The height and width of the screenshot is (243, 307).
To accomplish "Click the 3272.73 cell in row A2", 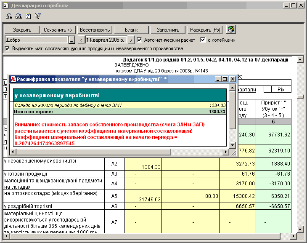I will [x=238, y=164].
